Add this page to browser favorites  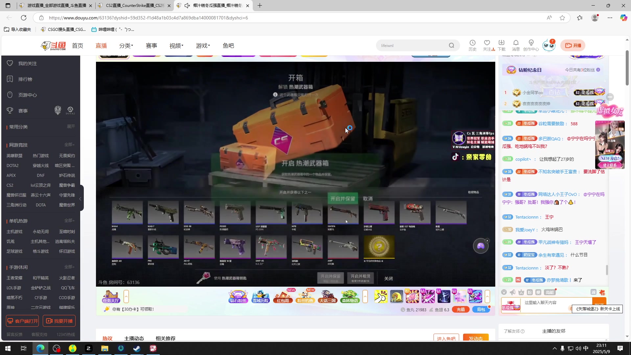click(562, 18)
